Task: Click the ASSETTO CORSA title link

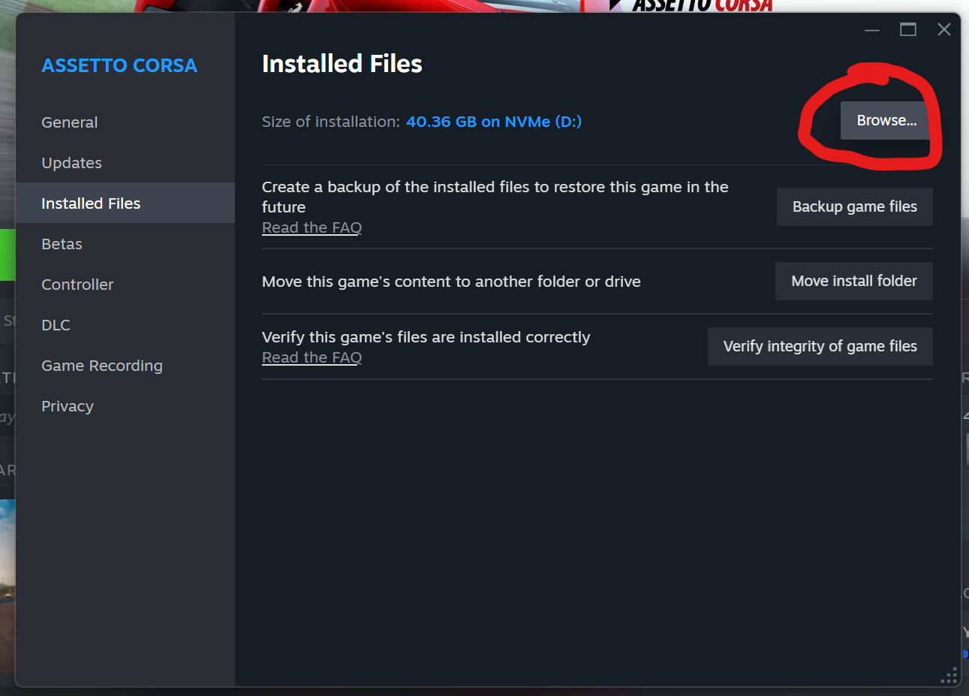Action: pyautogui.click(x=119, y=65)
